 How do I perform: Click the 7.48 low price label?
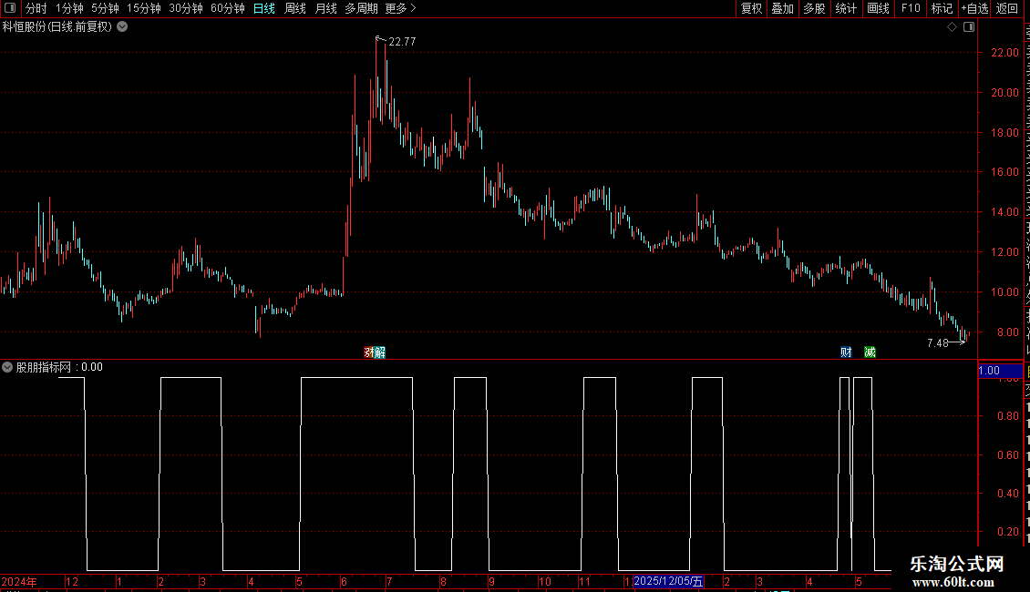pos(937,342)
